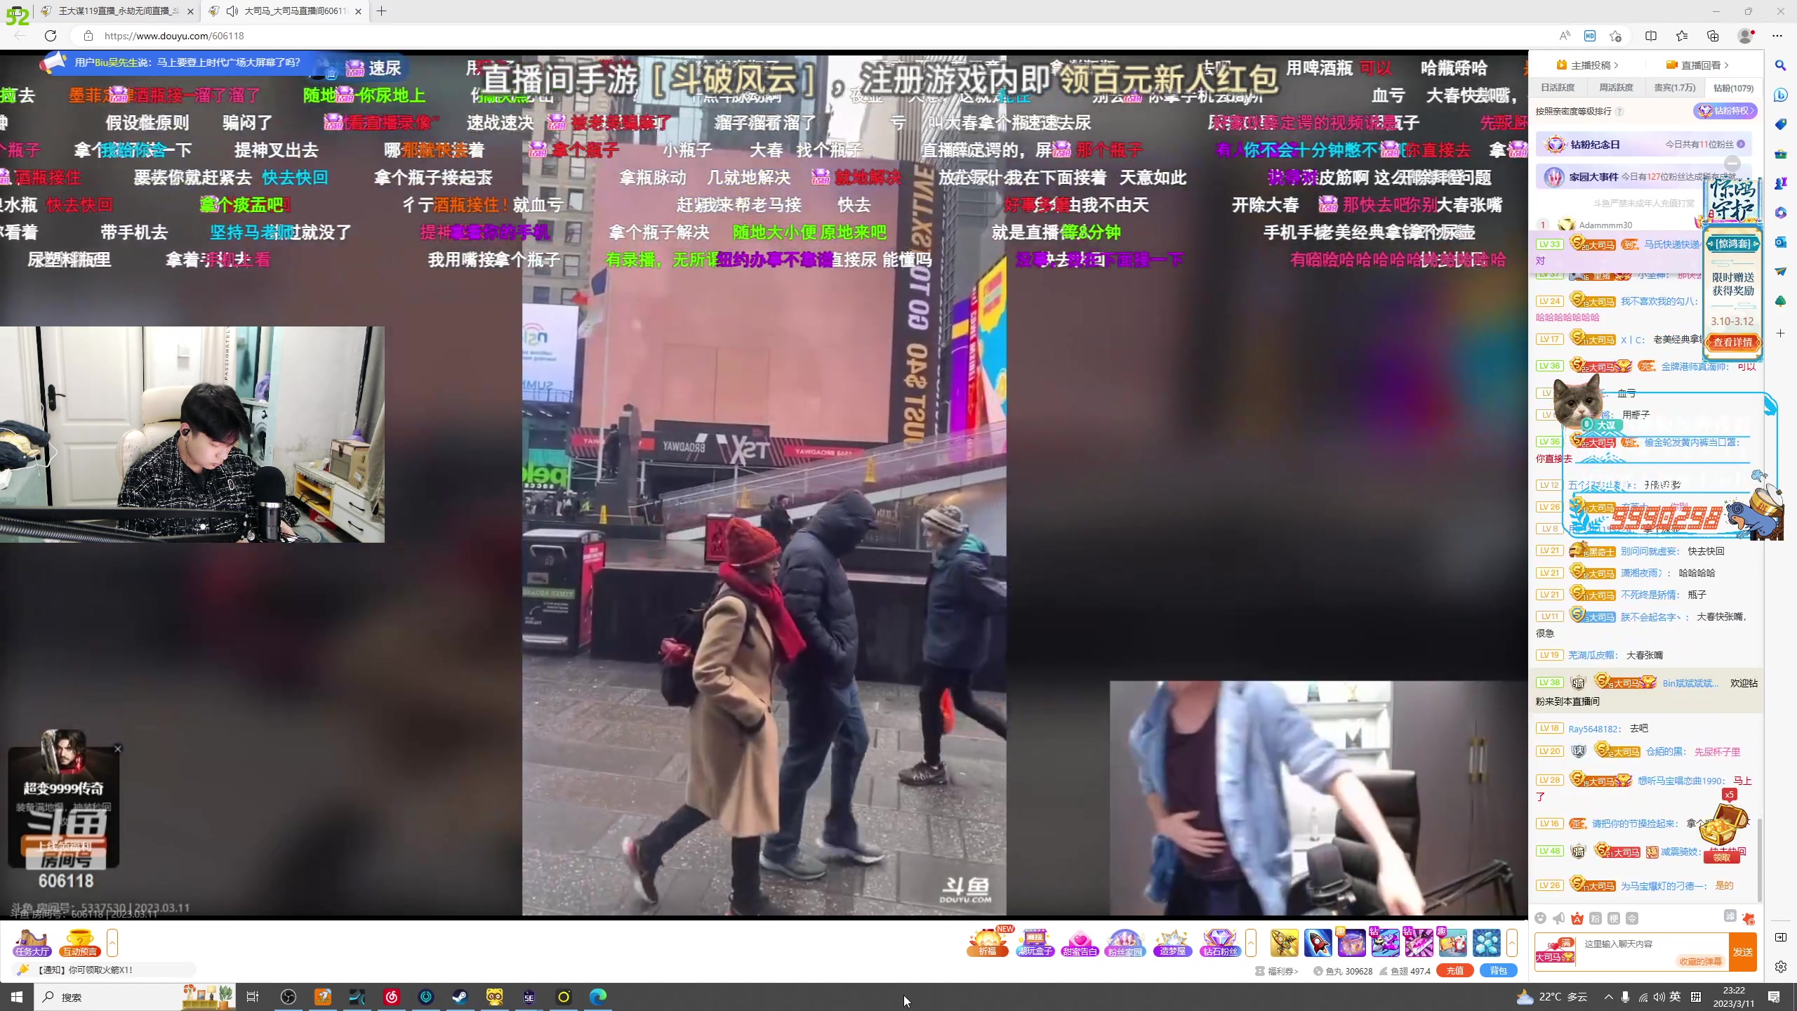Open the 钻粉特权 privileges button
The image size is (1797, 1011).
(1725, 111)
